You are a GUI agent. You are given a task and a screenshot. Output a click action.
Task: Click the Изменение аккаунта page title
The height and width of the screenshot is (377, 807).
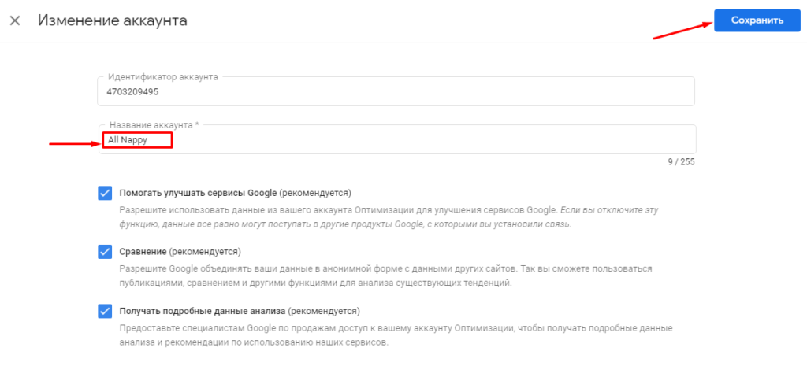113,20
